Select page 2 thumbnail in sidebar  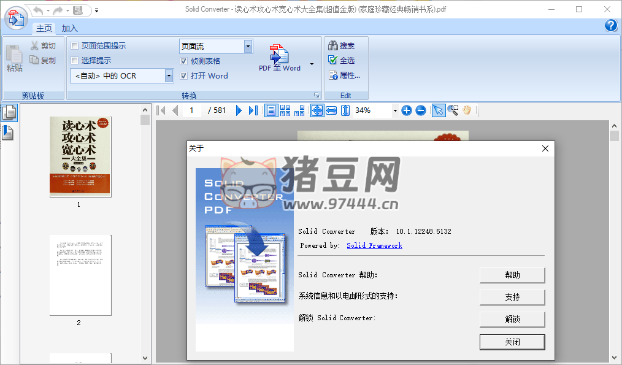pyautogui.click(x=80, y=275)
